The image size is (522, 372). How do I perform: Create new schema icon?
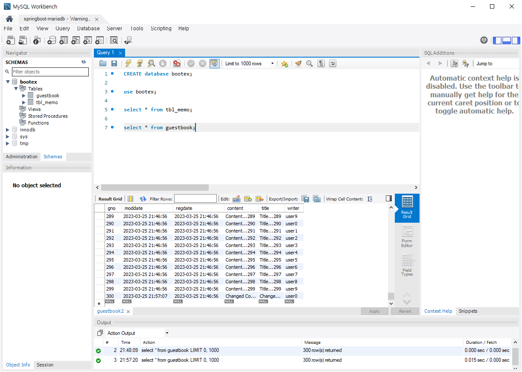coord(52,40)
